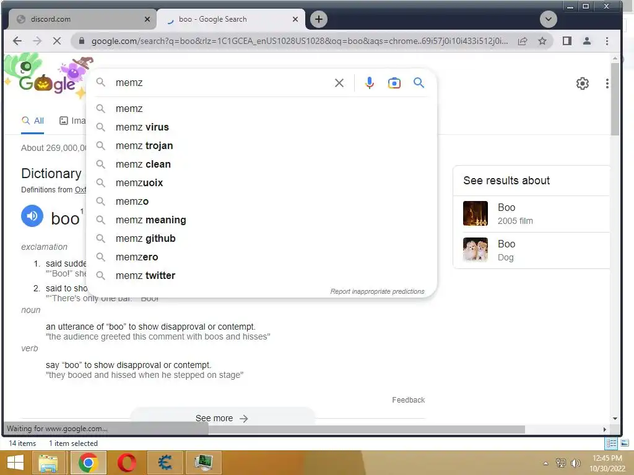
Task: Click Report inappropriate predictions
Action: [x=377, y=291]
